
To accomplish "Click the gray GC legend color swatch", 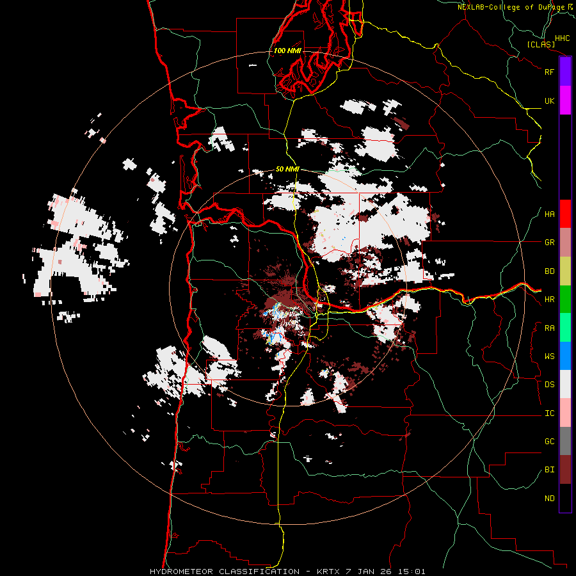I will click(565, 441).
